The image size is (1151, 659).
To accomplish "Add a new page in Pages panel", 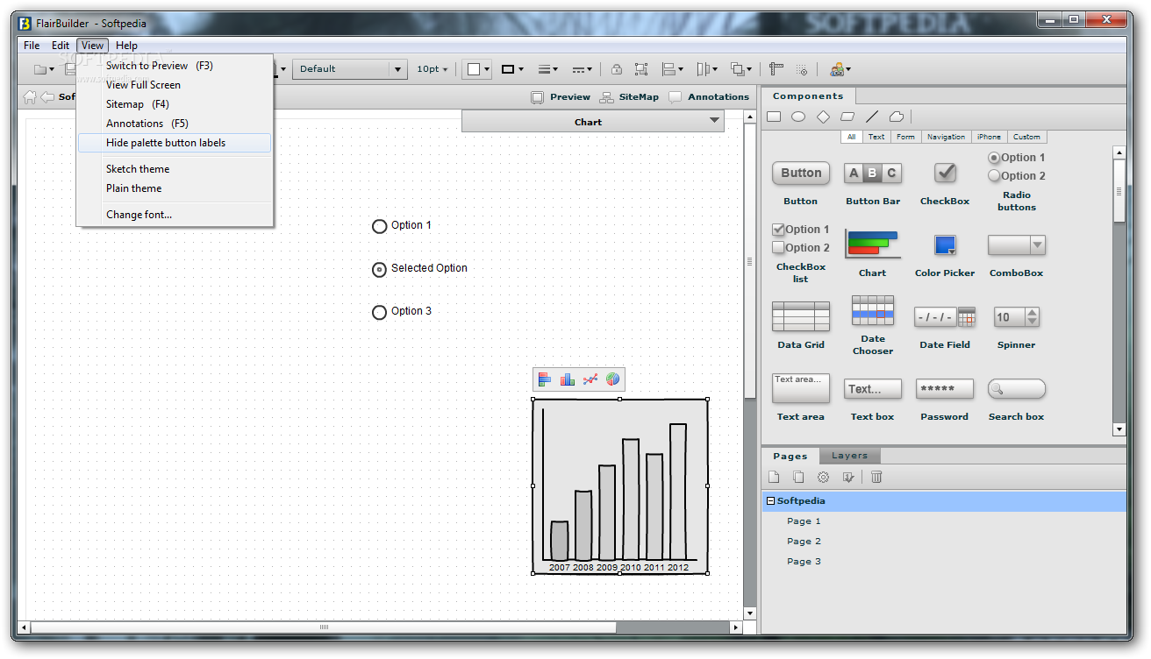I will click(x=774, y=477).
